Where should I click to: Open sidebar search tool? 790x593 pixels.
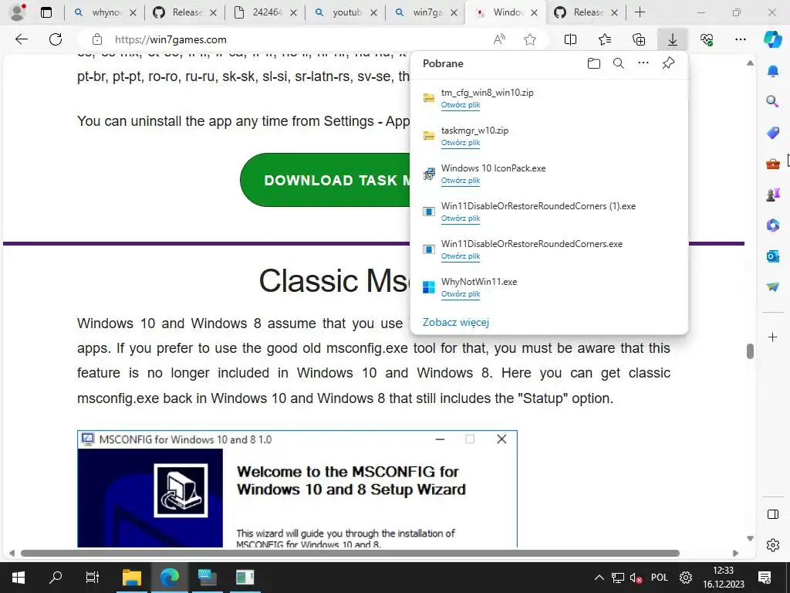(x=772, y=101)
